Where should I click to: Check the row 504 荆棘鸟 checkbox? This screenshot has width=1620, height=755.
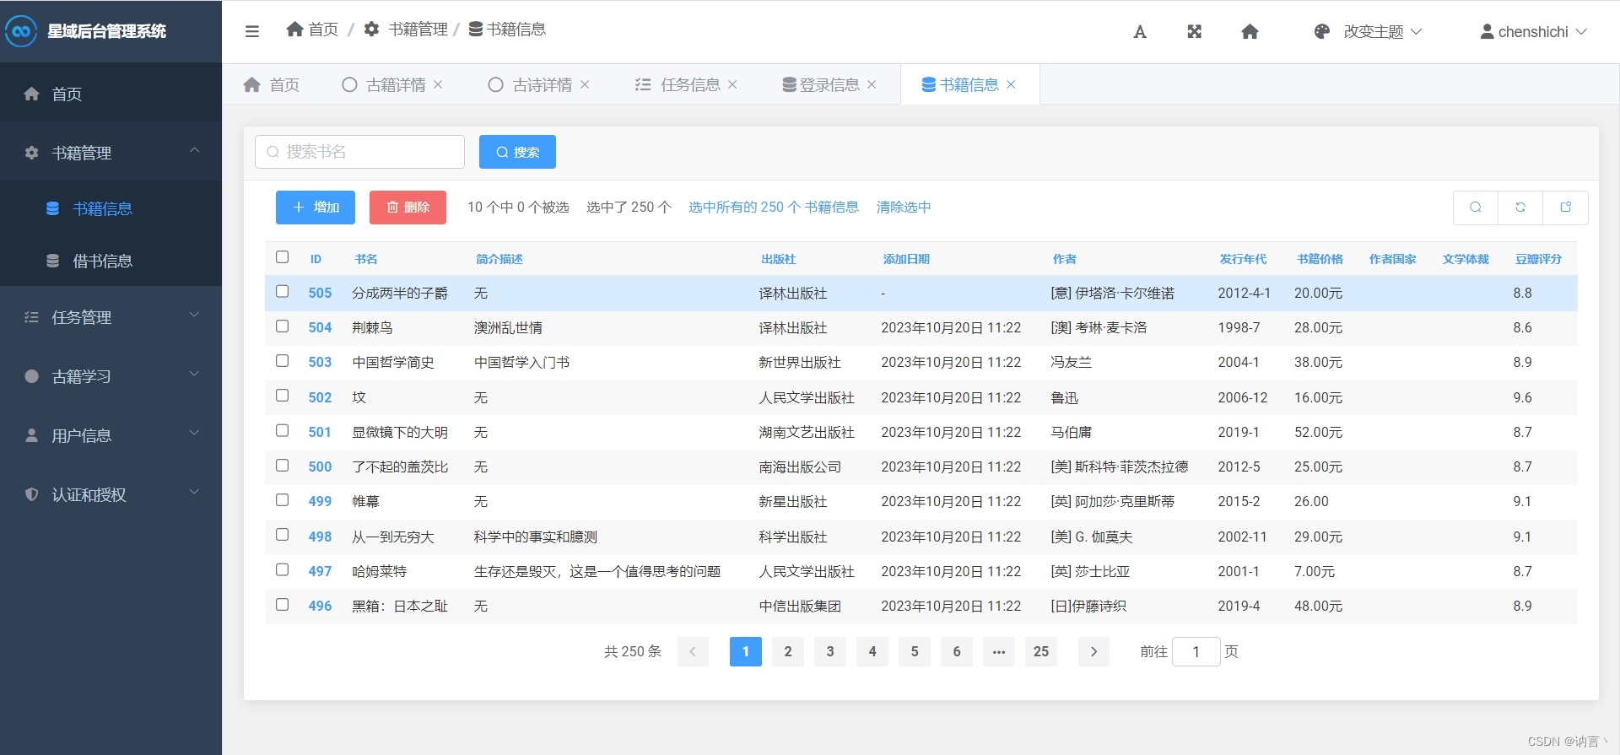tap(283, 326)
